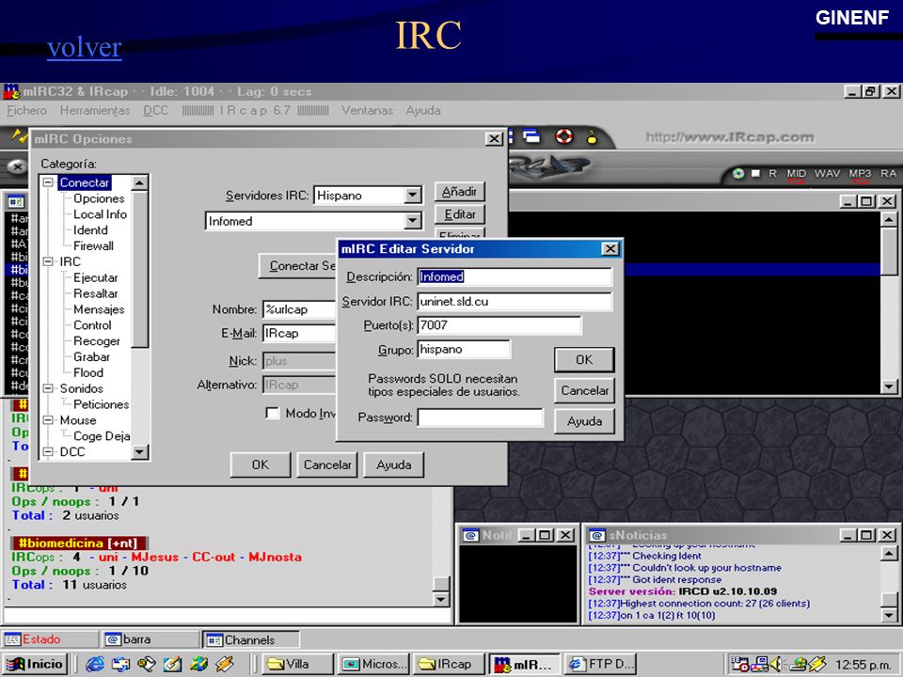Image resolution: width=903 pixels, height=677 pixels.
Task: Collapse the Mouse tree node
Action: (x=48, y=420)
